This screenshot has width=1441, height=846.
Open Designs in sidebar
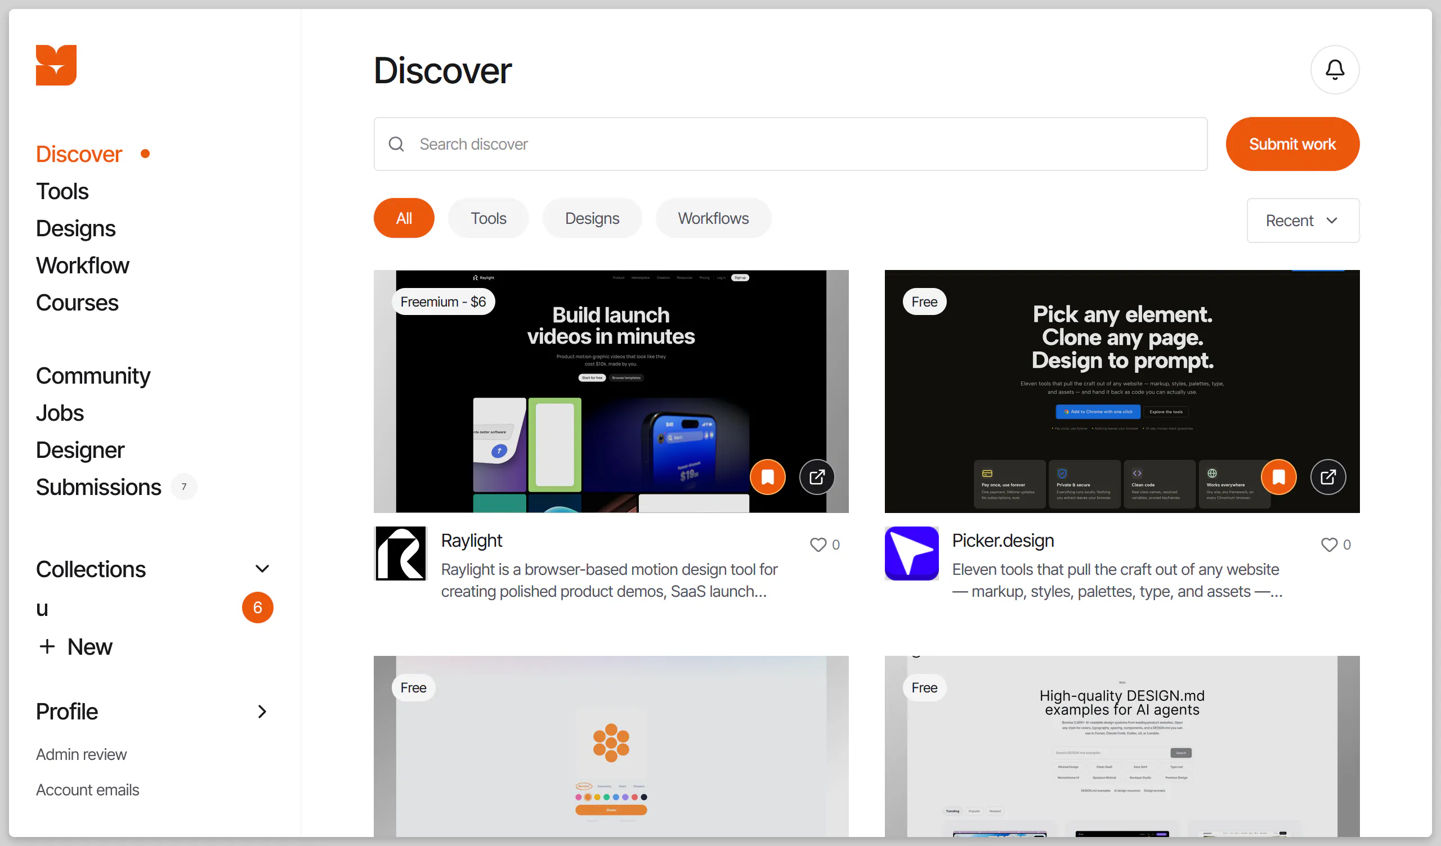click(75, 228)
